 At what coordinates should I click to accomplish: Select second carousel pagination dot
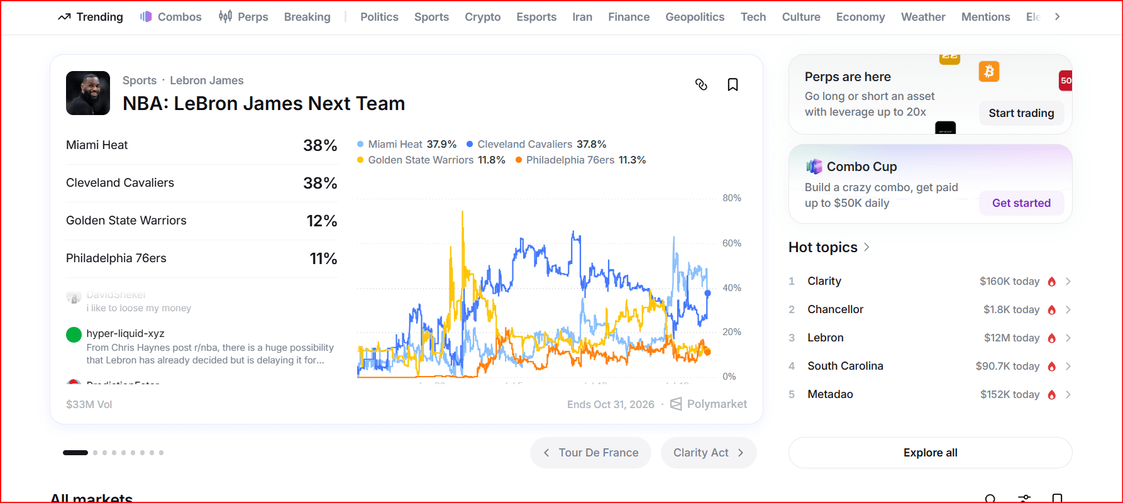(x=96, y=453)
